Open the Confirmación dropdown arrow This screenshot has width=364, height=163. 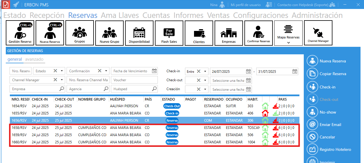coord(106,71)
